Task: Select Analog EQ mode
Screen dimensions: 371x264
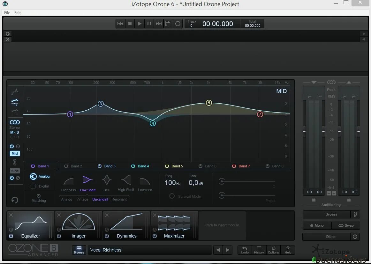Action: 40,176
